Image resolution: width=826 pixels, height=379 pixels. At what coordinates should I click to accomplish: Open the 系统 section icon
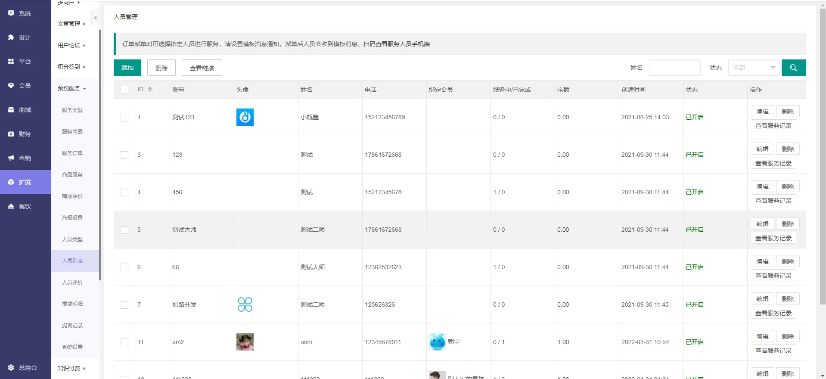tap(11, 13)
